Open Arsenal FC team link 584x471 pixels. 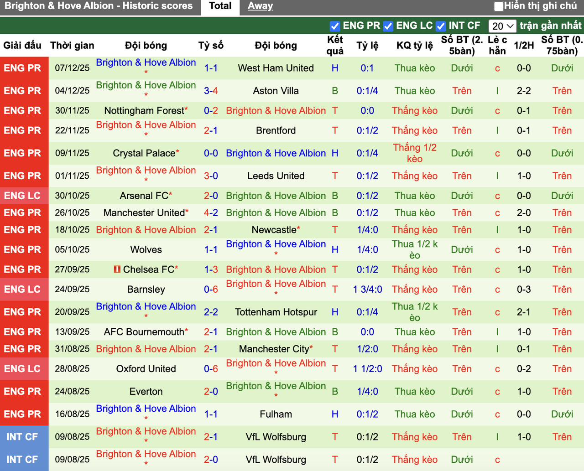point(144,196)
